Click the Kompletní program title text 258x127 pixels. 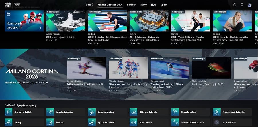pos(15,25)
